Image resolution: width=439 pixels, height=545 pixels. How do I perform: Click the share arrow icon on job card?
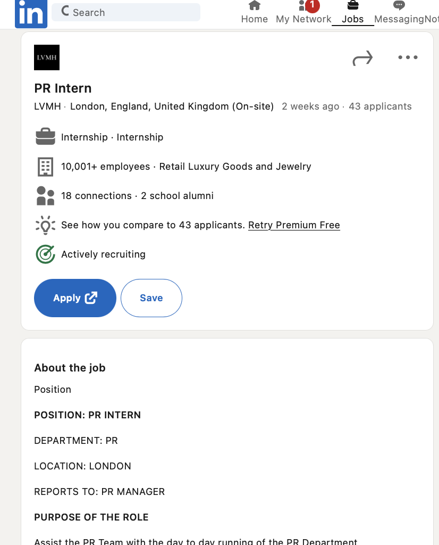[362, 58]
